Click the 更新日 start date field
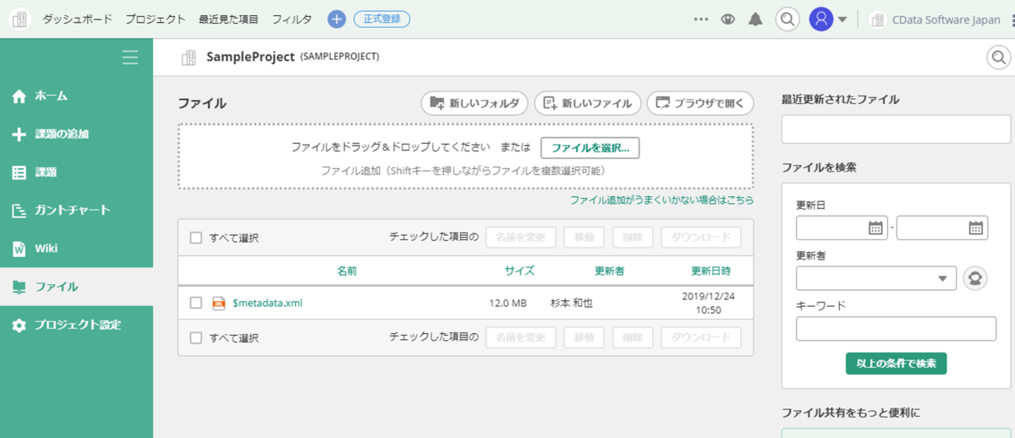 coord(842,227)
